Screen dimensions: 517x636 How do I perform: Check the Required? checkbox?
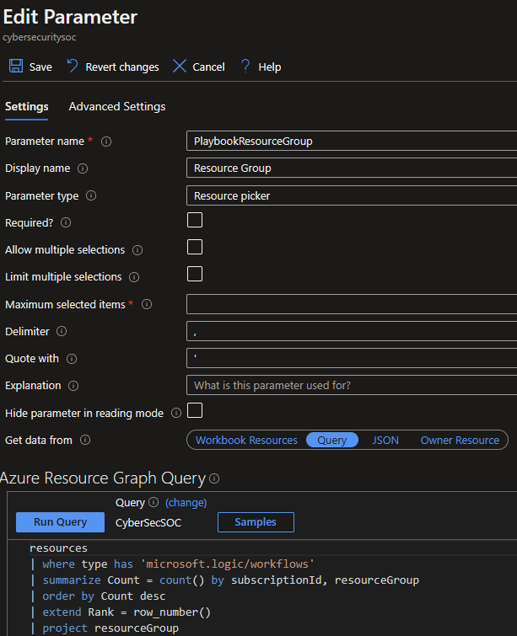coord(195,220)
